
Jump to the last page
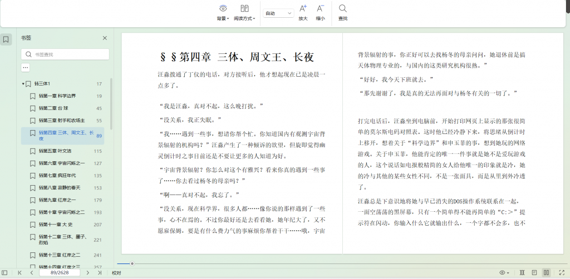pos(100,272)
